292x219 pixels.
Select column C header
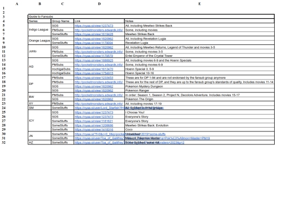pos(63,4)
